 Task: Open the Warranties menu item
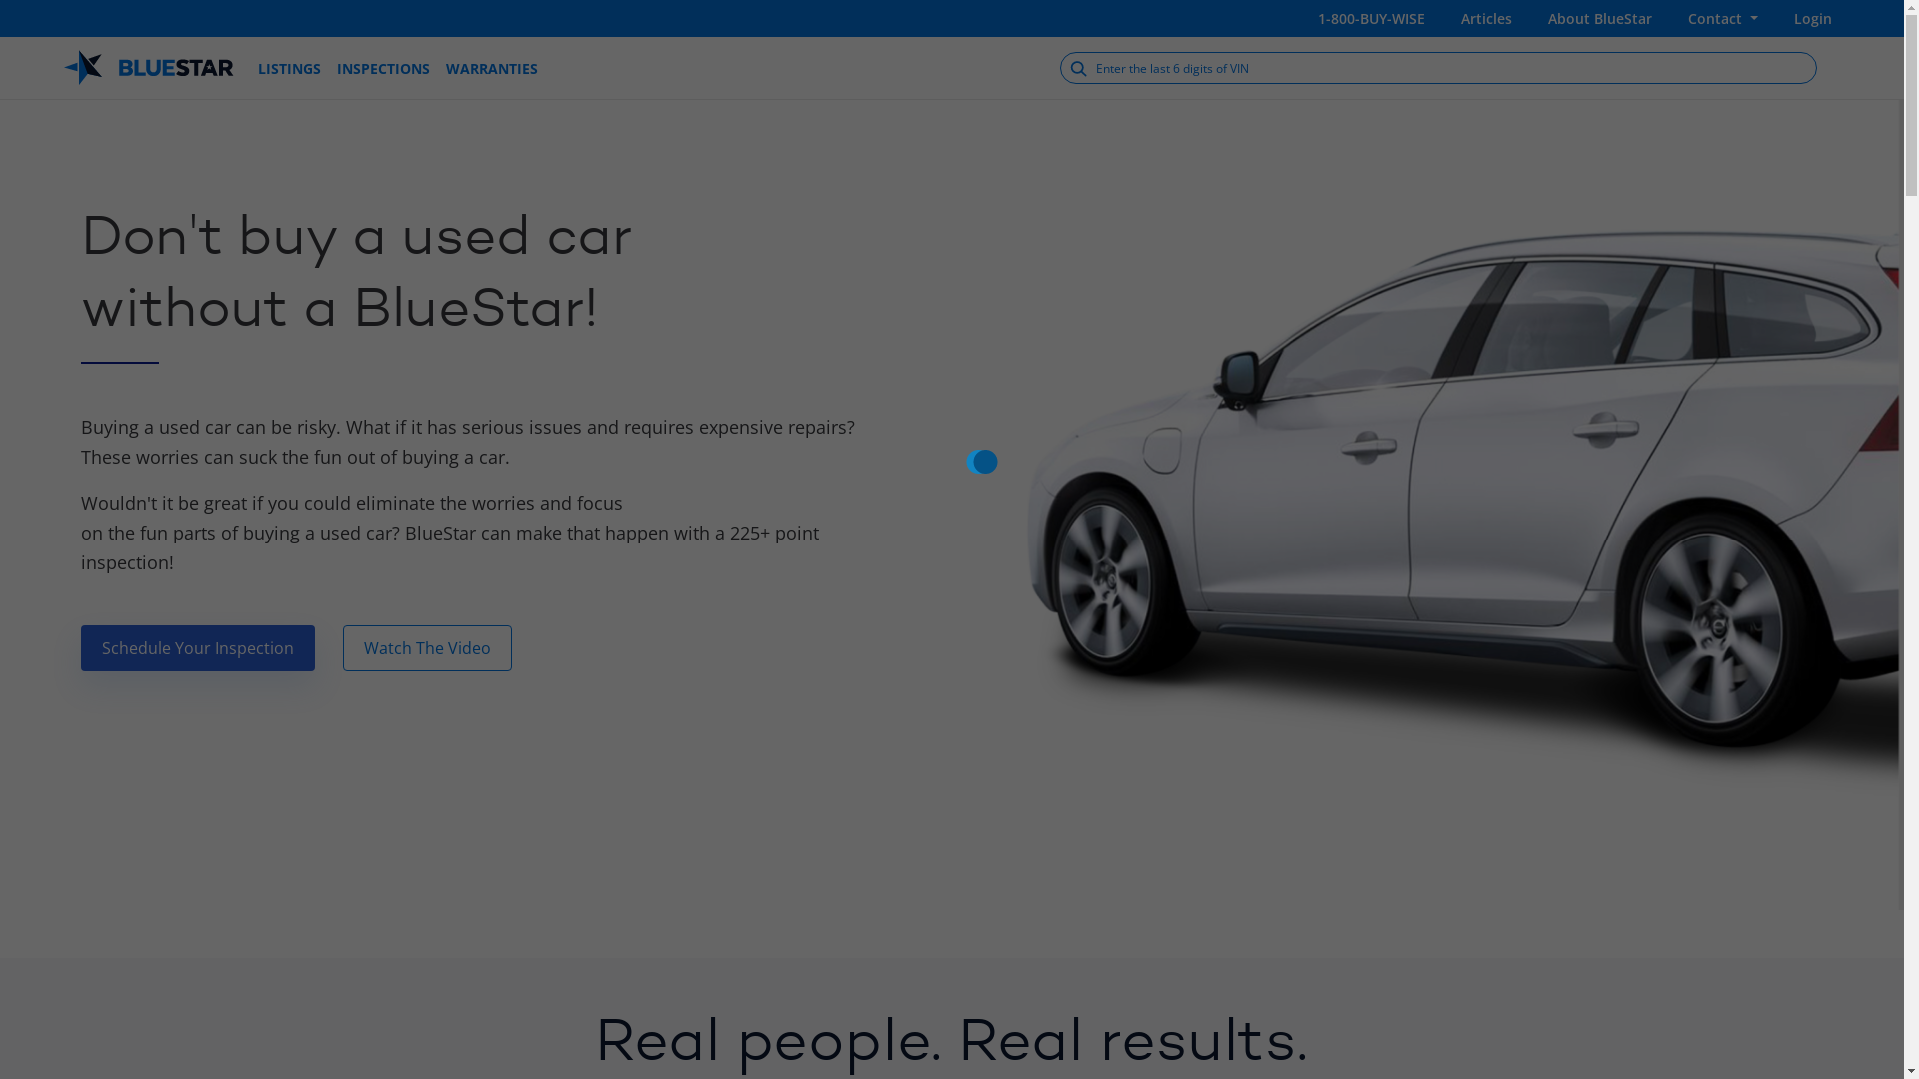491,69
